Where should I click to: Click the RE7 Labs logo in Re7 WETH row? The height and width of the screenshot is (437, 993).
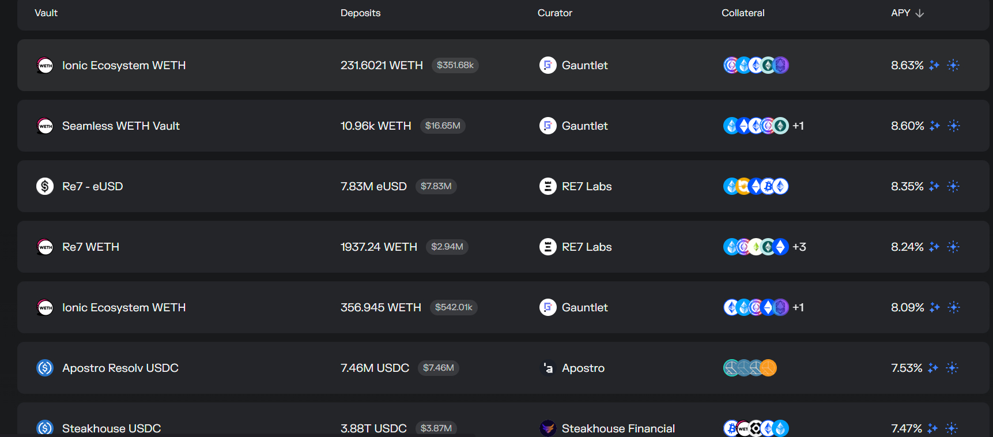click(548, 247)
